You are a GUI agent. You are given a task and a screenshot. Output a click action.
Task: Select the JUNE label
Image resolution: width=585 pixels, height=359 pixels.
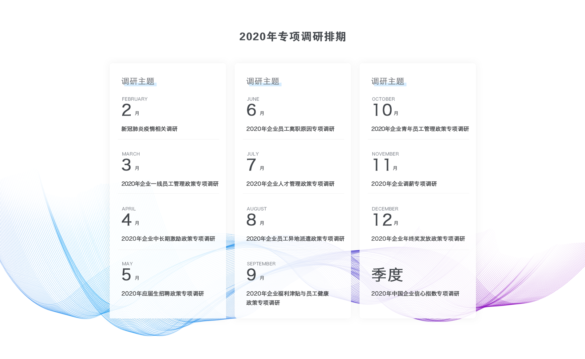pyautogui.click(x=253, y=99)
